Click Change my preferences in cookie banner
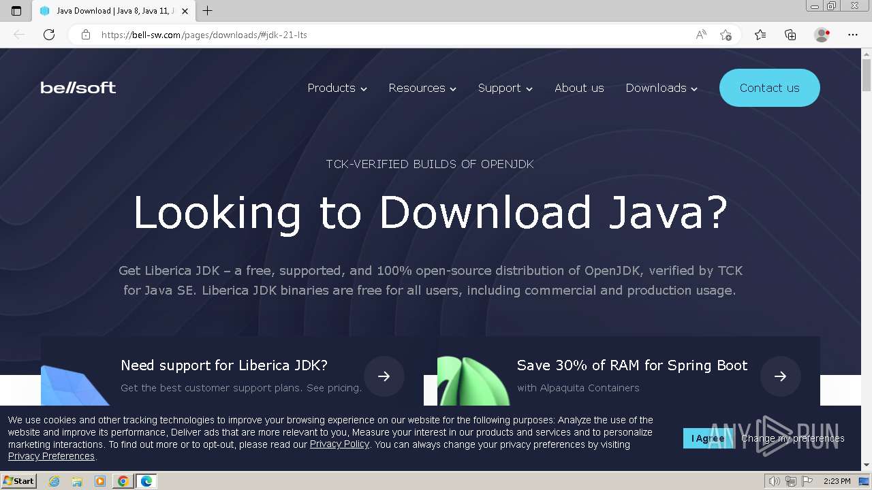Viewport: 872px width, 490px height. pos(793,438)
